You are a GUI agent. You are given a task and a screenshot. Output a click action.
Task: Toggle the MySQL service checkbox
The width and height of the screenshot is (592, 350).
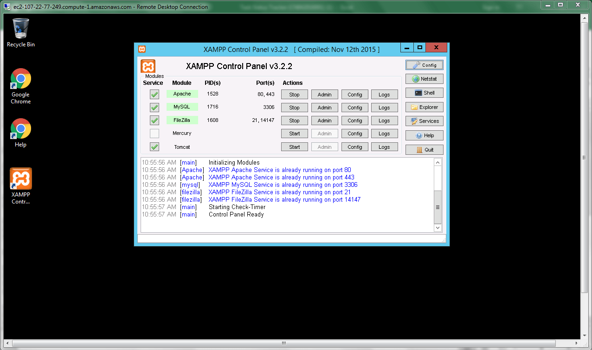click(154, 108)
